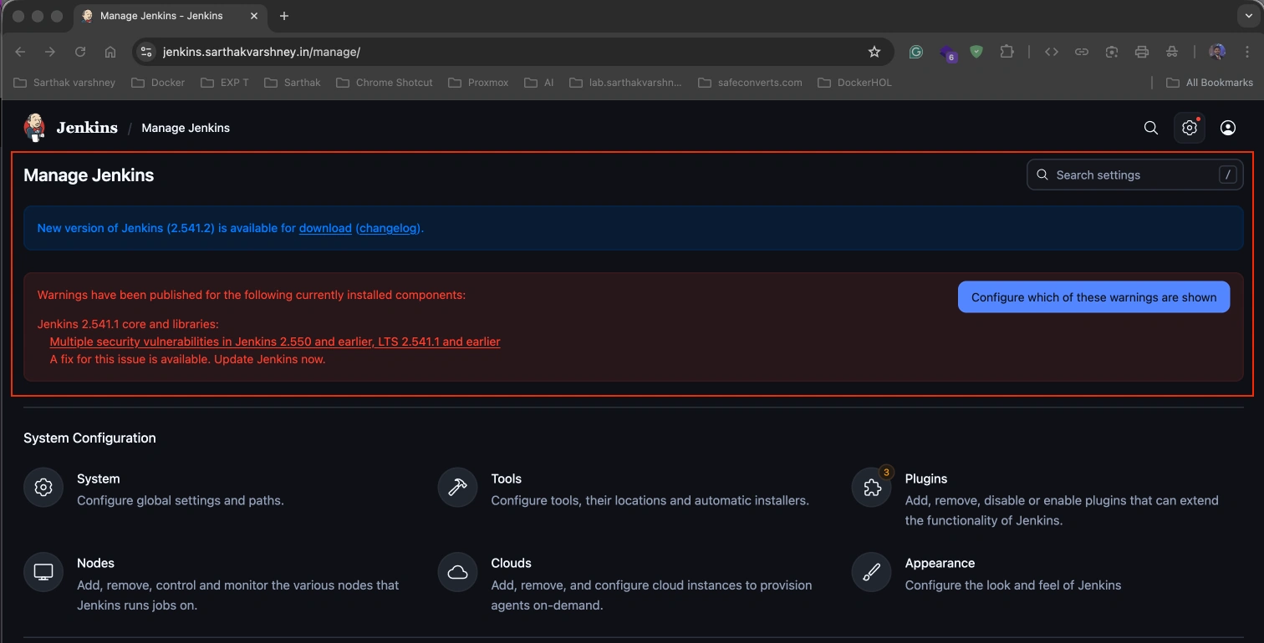
Task: Open the safeconverts.com bookmark folder
Action: pyautogui.click(x=751, y=83)
